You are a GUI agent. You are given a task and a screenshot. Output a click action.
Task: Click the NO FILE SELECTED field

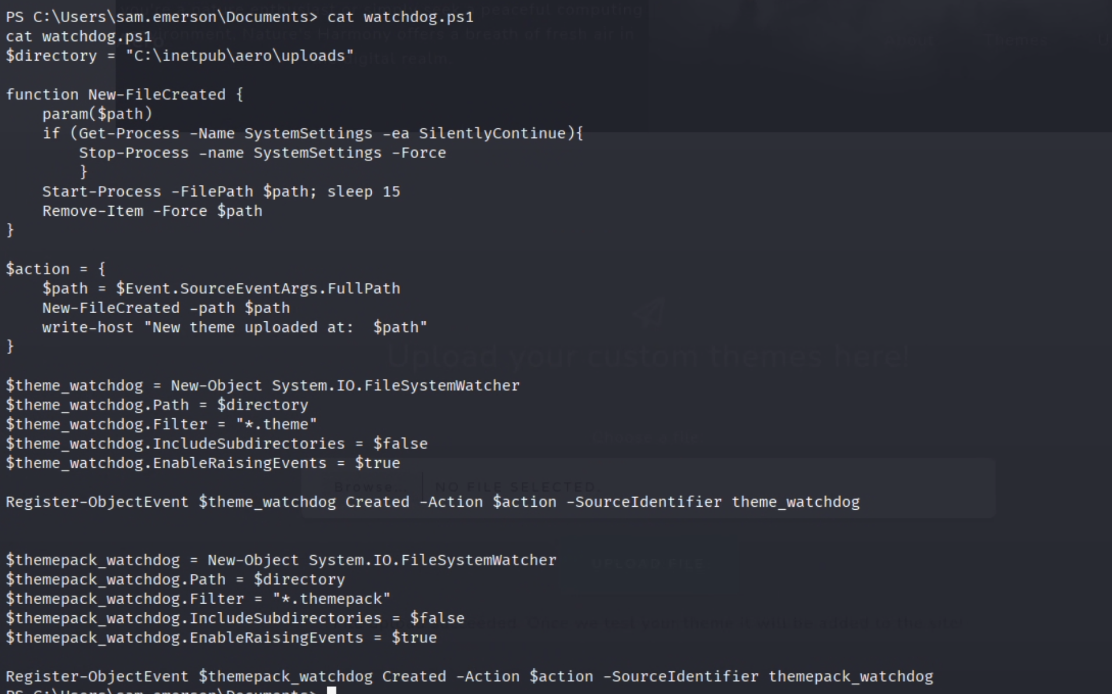click(x=516, y=486)
